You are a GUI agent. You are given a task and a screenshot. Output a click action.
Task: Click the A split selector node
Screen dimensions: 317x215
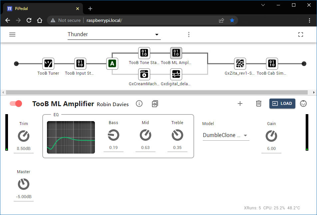pos(112,64)
